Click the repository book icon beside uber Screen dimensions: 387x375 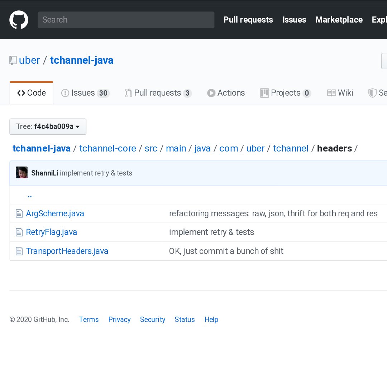(13, 61)
